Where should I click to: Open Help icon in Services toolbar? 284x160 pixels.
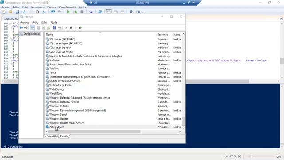point(55,28)
